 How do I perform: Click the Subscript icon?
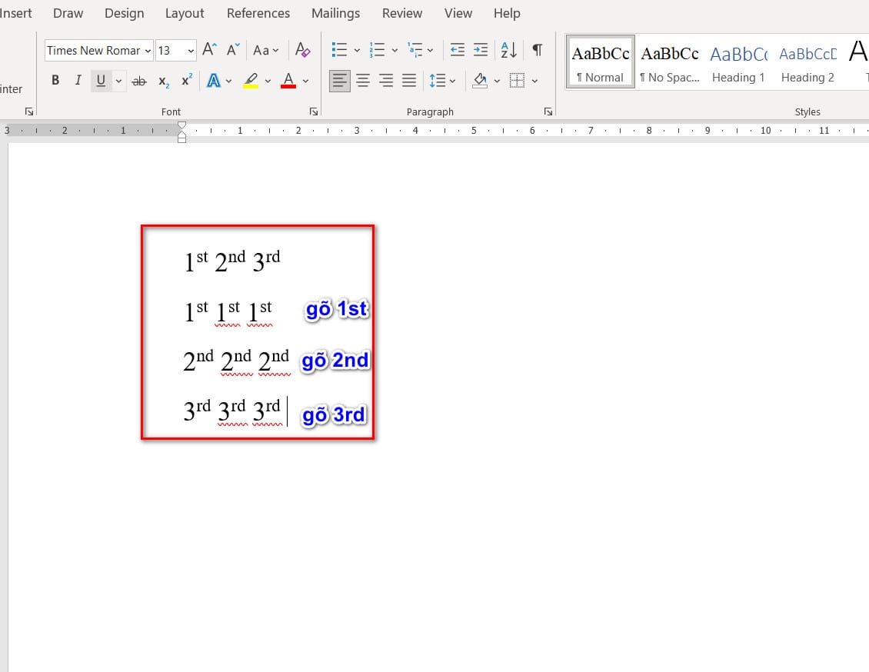[x=163, y=81]
